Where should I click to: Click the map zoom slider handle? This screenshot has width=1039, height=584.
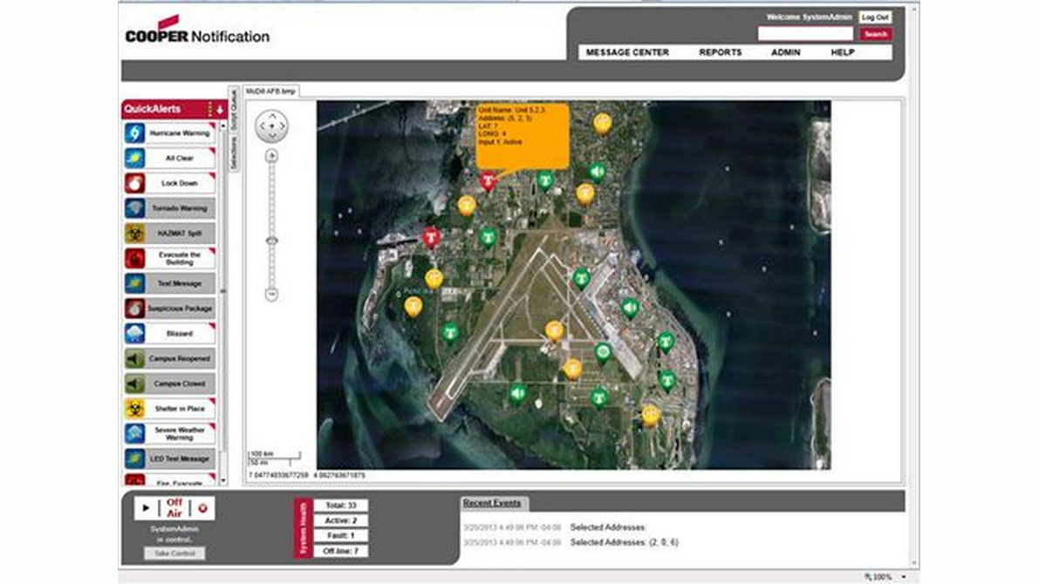coord(271,241)
